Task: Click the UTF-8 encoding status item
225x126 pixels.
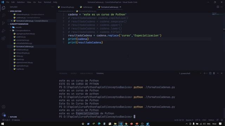Action: tap(198, 120)
